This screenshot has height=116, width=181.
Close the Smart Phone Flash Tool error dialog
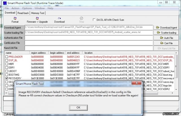click(x=137, y=83)
